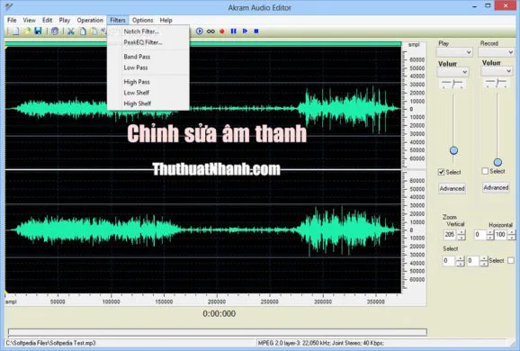Increase Vertical zoom with up arrow

(x=462, y=232)
